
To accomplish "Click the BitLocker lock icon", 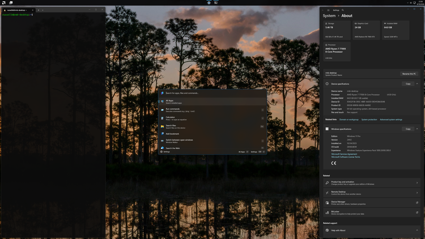I will point(327,213).
